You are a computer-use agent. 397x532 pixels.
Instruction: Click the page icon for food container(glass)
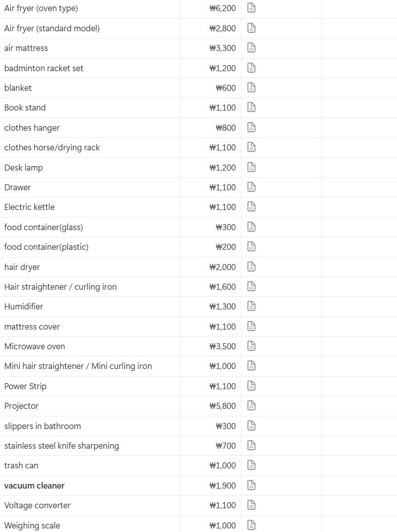[252, 227]
